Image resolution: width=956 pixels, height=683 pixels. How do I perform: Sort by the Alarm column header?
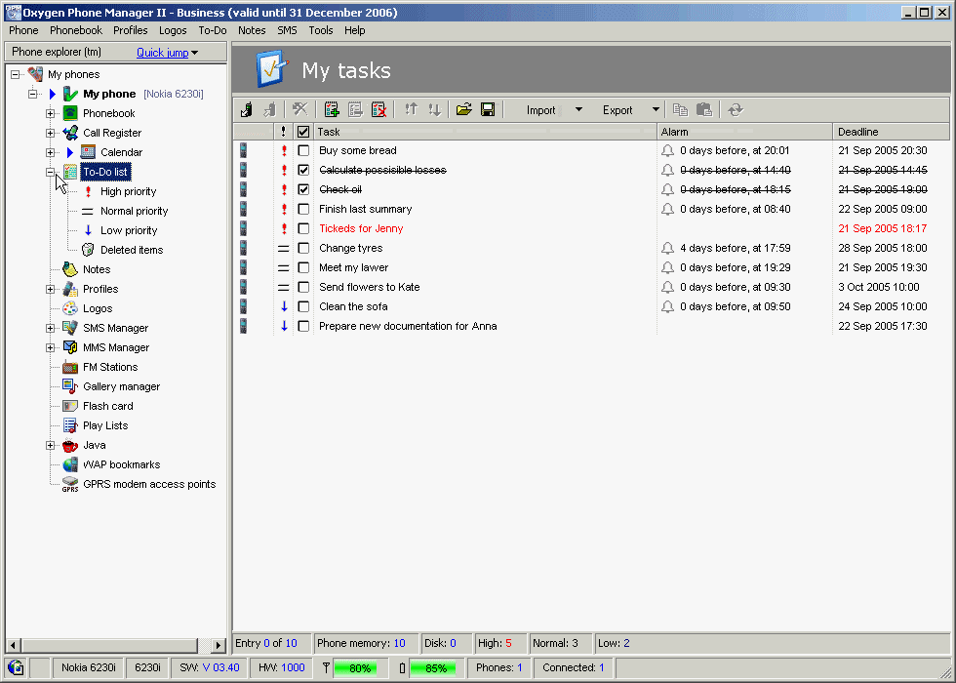pyautogui.click(x=745, y=132)
